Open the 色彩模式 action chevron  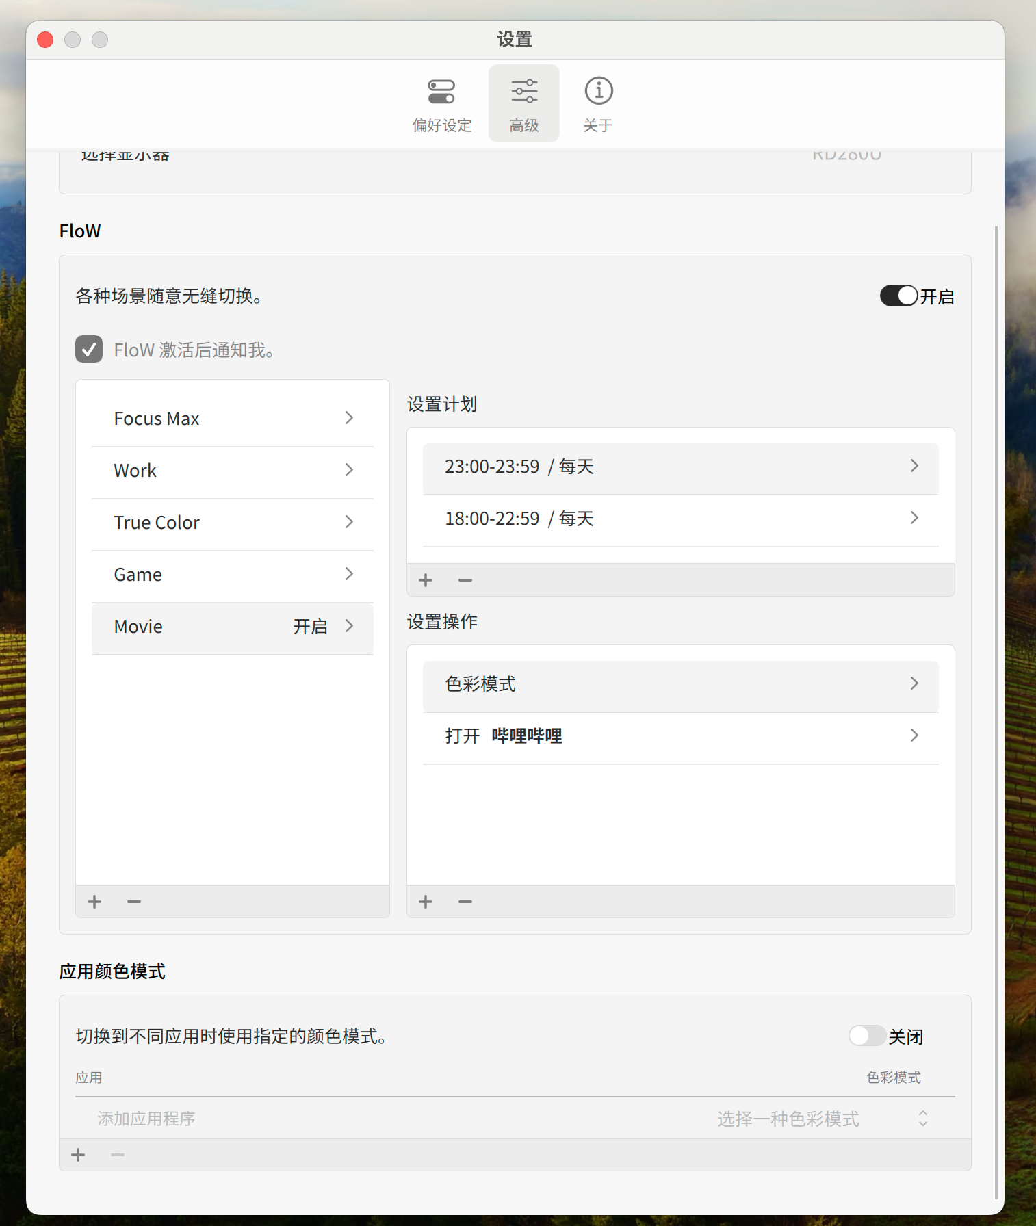click(x=914, y=683)
